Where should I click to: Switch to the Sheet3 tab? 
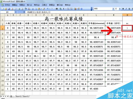[x=26, y=96]
